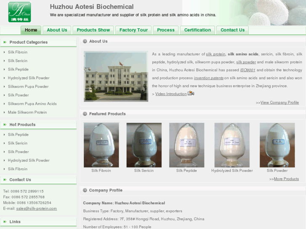This screenshot has width=306, height=229.
Task: Select Hydrolyzed Silk Powder under Hot Products
Action: 29,161
